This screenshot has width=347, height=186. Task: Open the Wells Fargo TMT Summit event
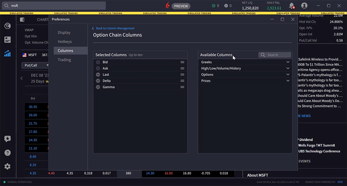pos(316,145)
